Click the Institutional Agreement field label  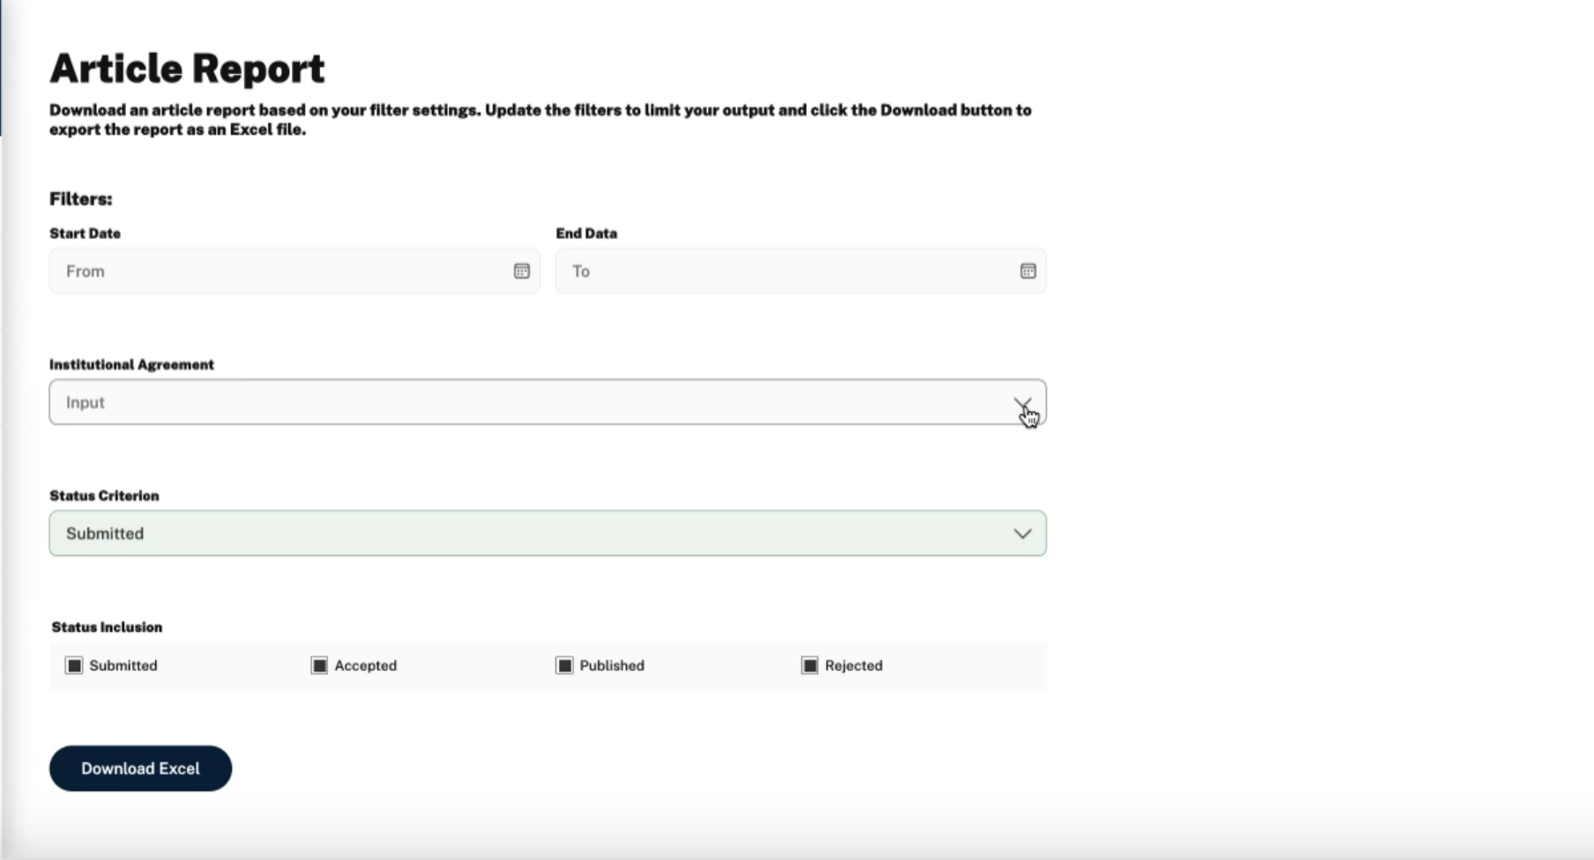(x=131, y=365)
